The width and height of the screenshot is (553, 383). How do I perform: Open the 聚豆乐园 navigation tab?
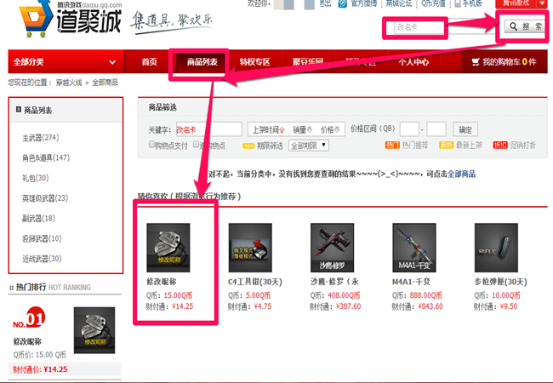click(308, 62)
